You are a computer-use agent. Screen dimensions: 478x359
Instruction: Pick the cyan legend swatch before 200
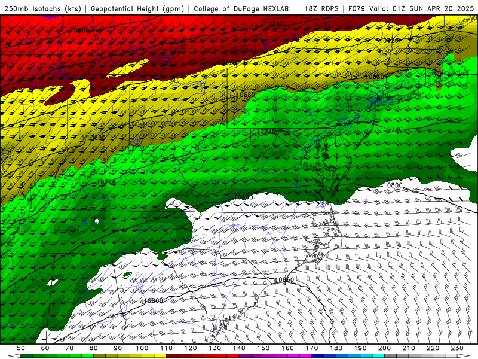[378, 356]
